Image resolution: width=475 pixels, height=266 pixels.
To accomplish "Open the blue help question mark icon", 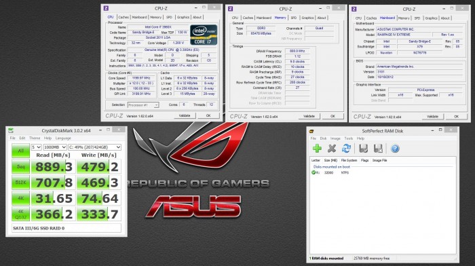I will (x=395, y=149).
